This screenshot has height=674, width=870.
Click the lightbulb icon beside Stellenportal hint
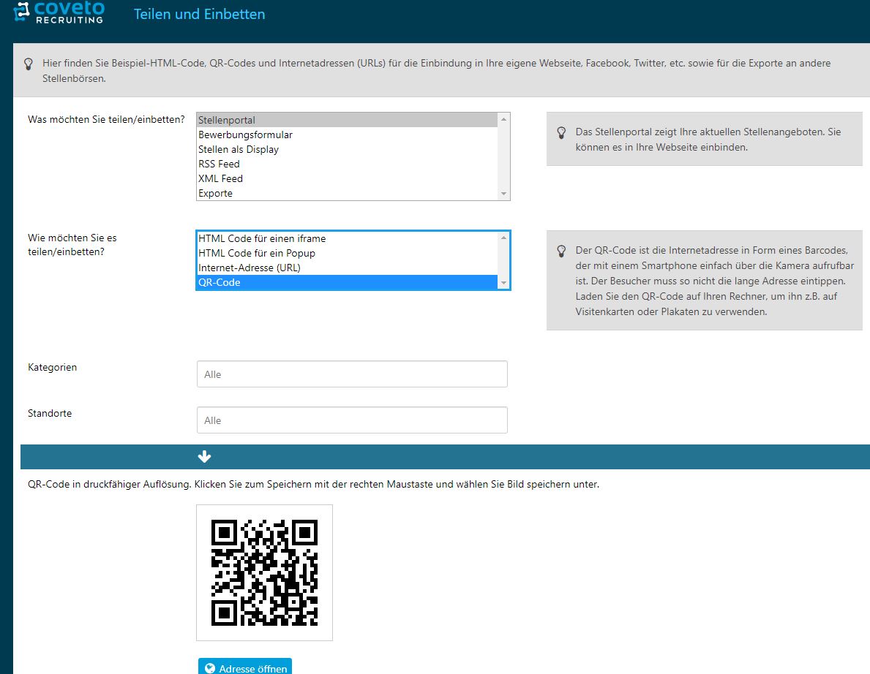tap(561, 132)
